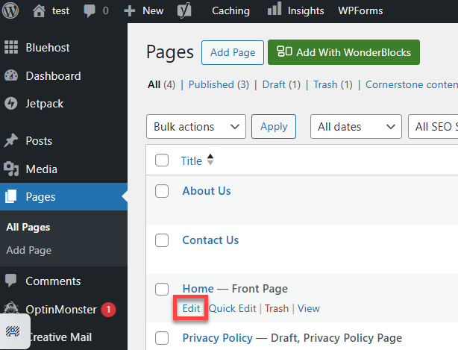Click New in admin bar
The height and width of the screenshot is (350, 458).
pos(153,10)
